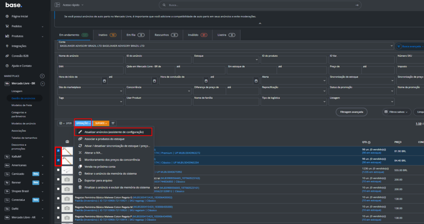
Task: Open the Tipo de logística dropdown
Action: [294, 101]
